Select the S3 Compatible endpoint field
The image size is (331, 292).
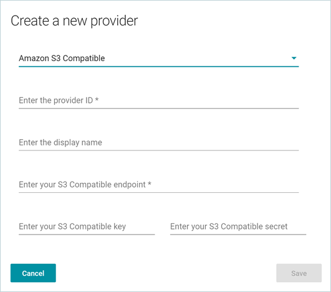(x=159, y=185)
